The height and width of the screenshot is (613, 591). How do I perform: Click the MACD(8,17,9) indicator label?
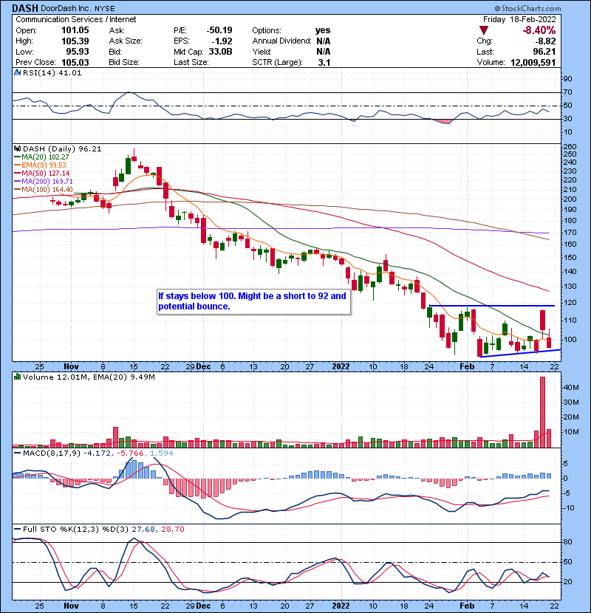pyautogui.click(x=52, y=453)
